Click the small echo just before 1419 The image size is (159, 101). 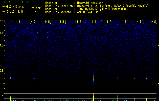pyautogui.click(x=134, y=79)
